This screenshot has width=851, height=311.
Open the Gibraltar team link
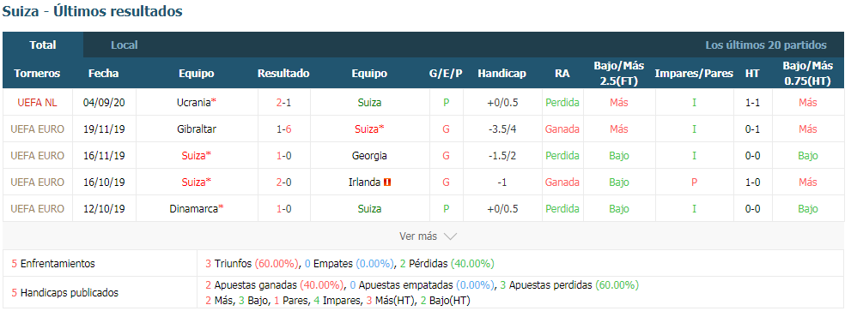tap(197, 129)
